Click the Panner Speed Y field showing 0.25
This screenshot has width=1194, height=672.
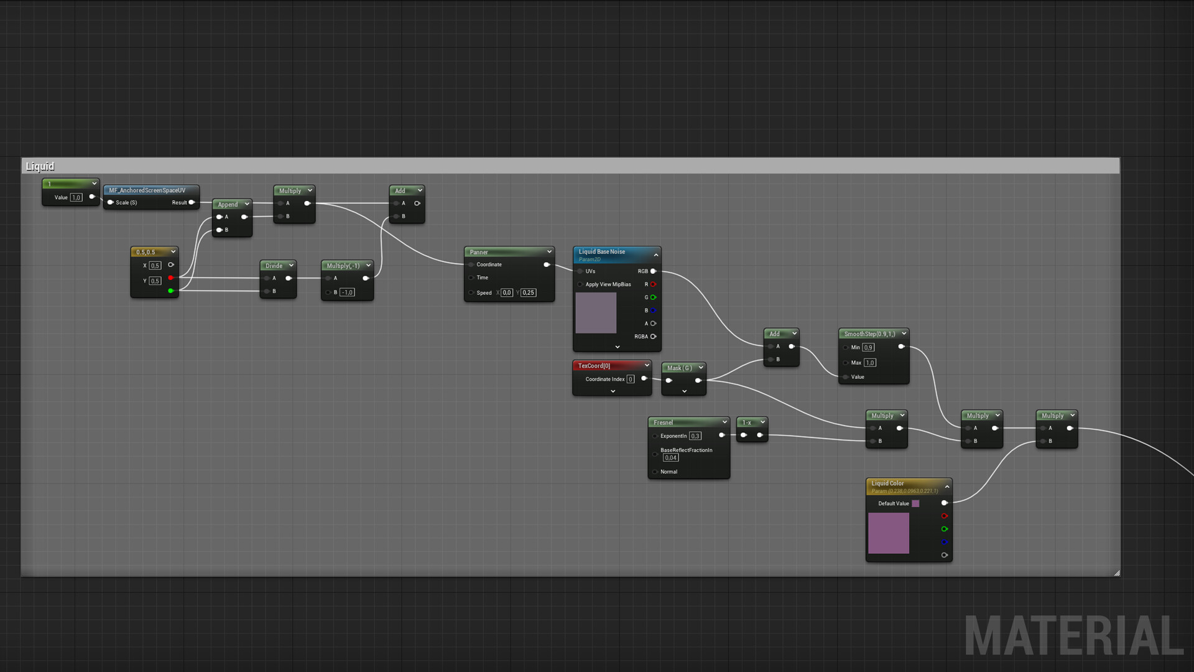click(529, 292)
